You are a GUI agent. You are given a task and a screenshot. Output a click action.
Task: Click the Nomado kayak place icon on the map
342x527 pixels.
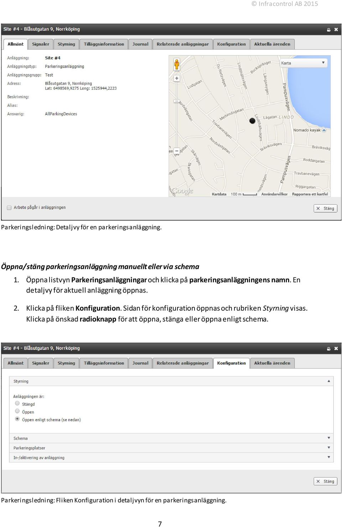click(324, 130)
